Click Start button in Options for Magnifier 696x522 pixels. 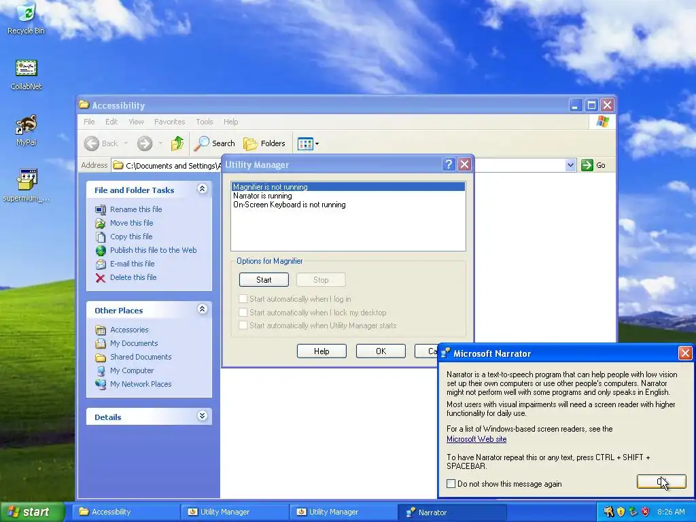tap(264, 280)
